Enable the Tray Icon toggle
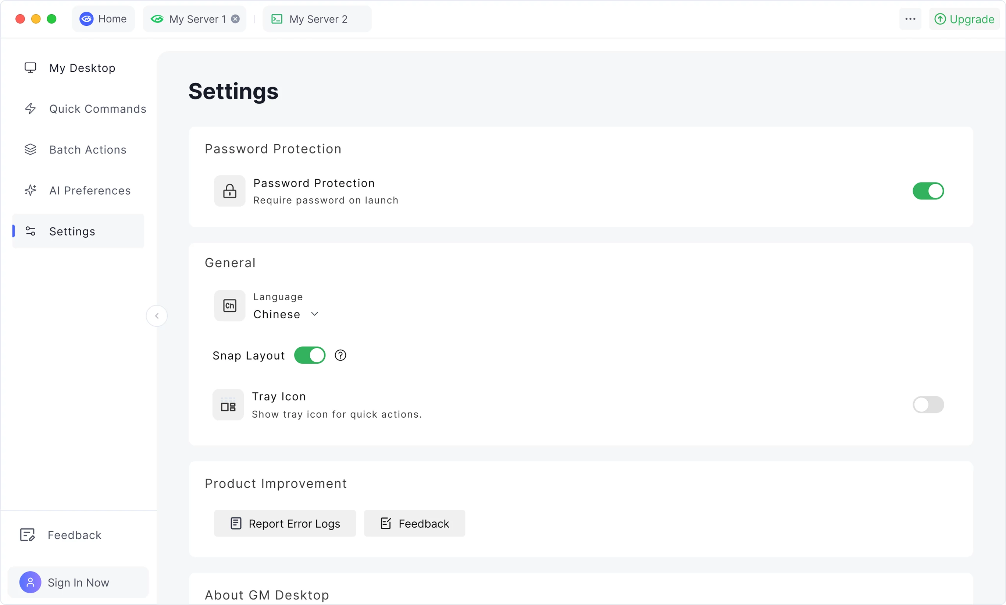1006x605 pixels. click(928, 404)
